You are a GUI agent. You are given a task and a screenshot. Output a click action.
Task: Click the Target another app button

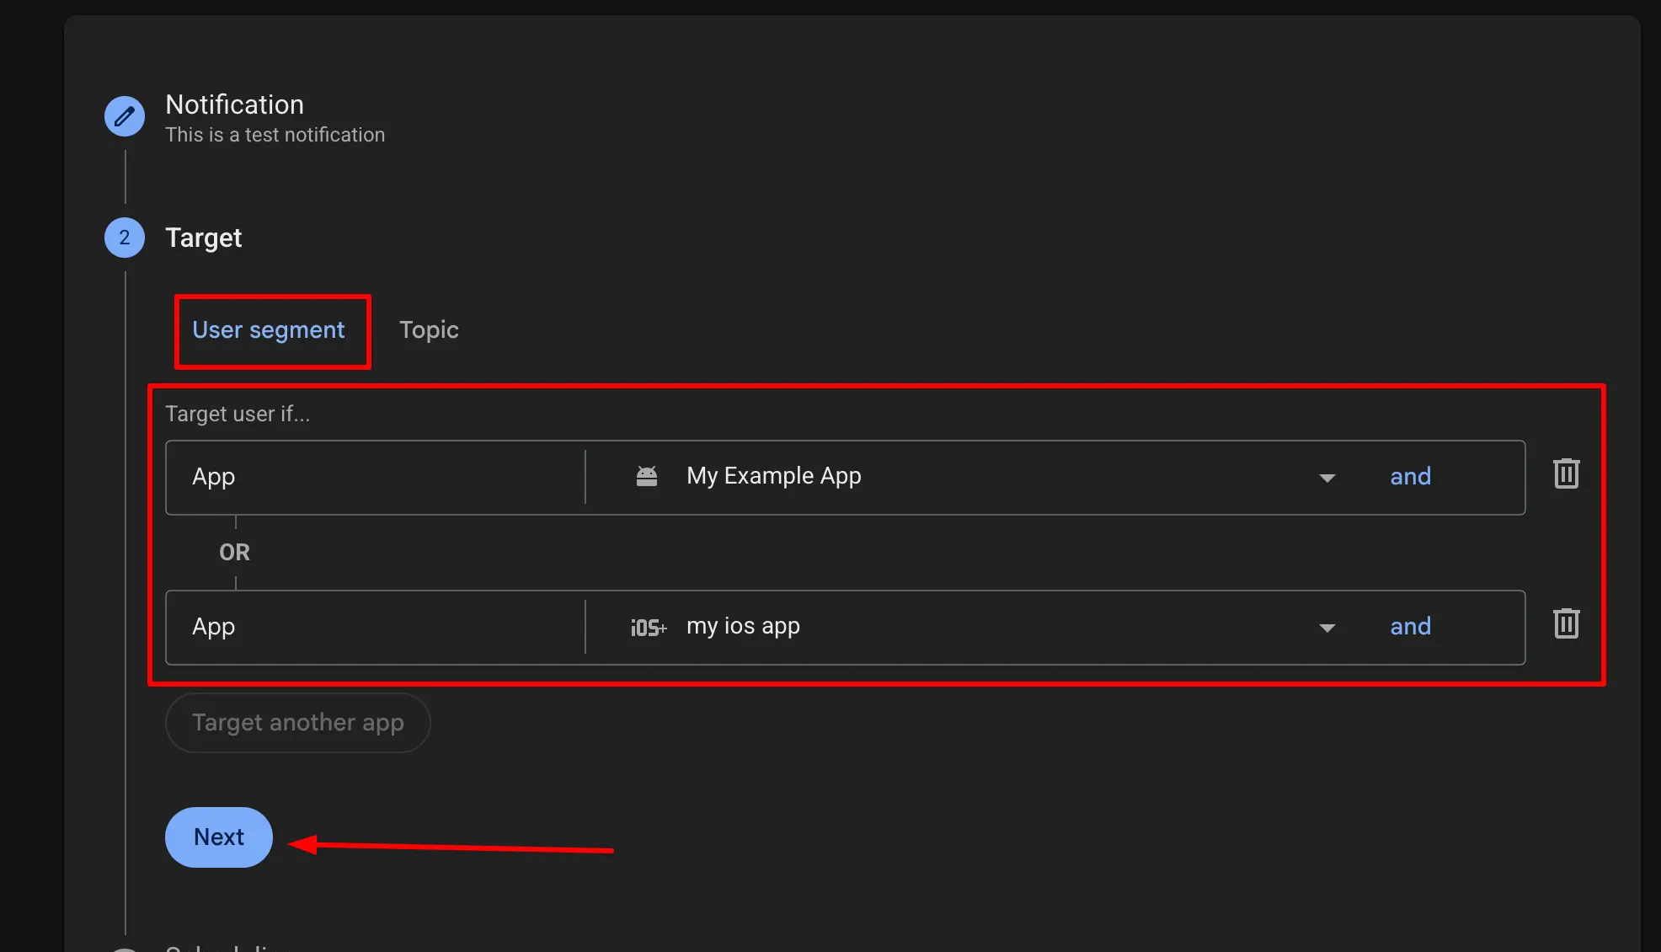pos(297,722)
